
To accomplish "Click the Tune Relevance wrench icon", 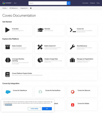I will click(72, 47).
